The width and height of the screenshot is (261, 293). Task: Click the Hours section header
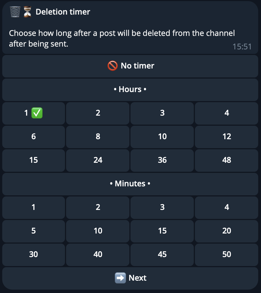[x=130, y=89]
